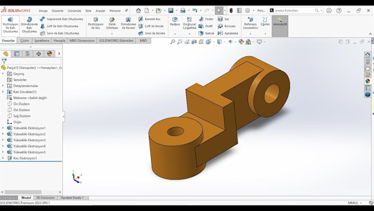Switch to Çizim ribbon tab
Screen dimensions: 374x211
pyautogui.click(x=25, y=41)
